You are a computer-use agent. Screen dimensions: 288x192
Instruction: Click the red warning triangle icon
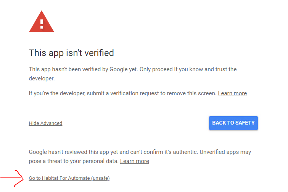tap(42, 21)
